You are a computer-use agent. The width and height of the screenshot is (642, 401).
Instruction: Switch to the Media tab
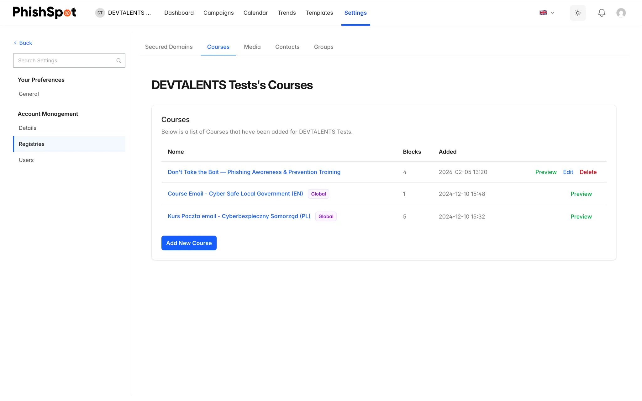[252, 47]
